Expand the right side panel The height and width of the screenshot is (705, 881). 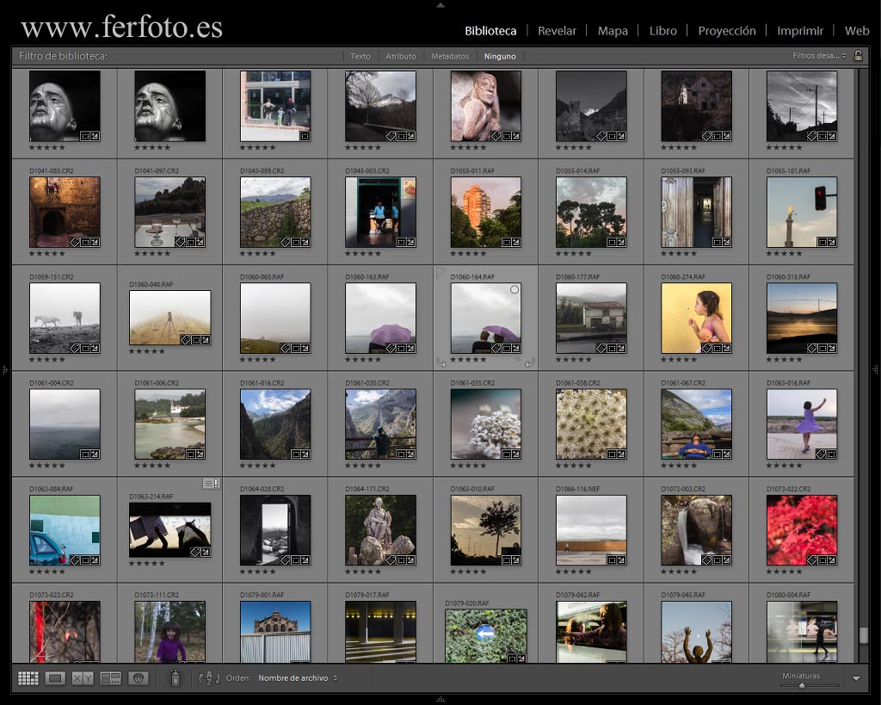point(875,369)
